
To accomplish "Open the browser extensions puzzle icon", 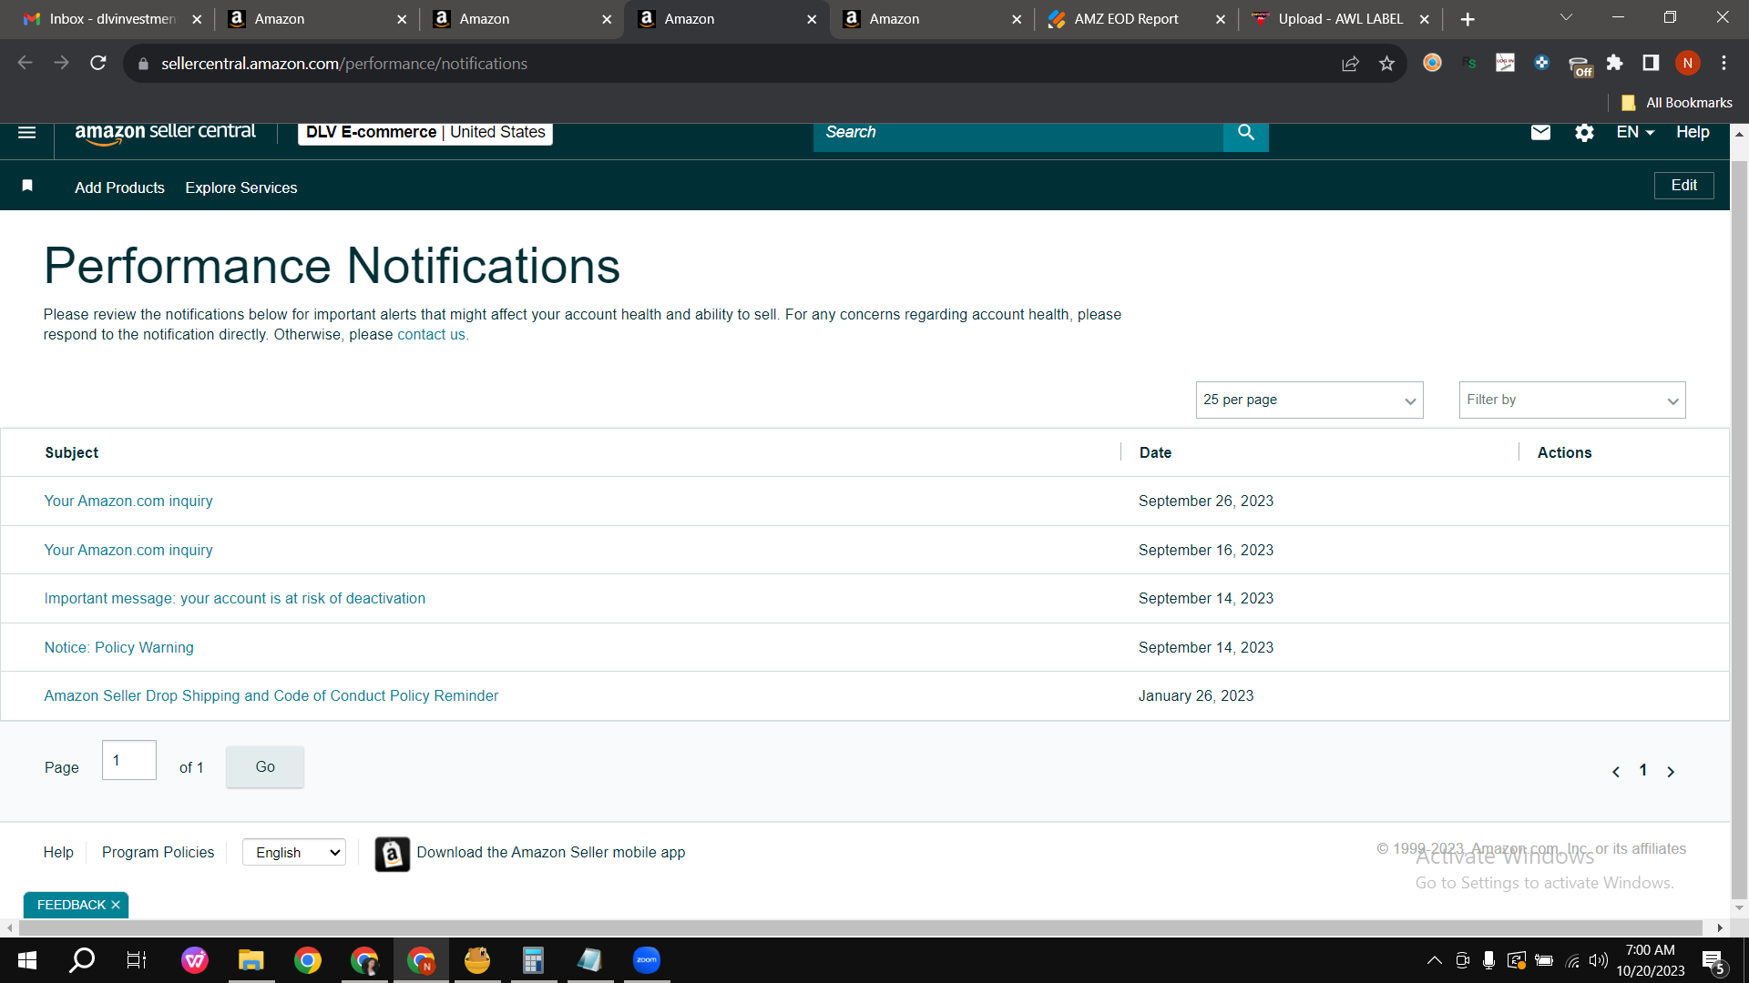I will pyautogui.click(x=1614, y=63).
